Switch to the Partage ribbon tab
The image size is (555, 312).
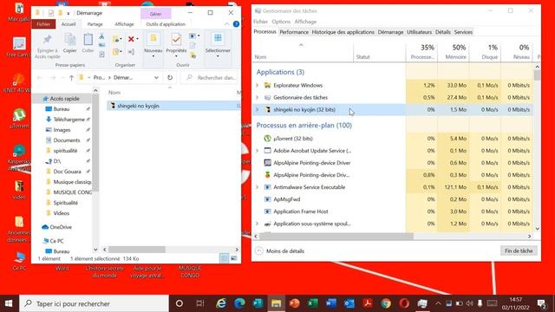coord(95,24)
